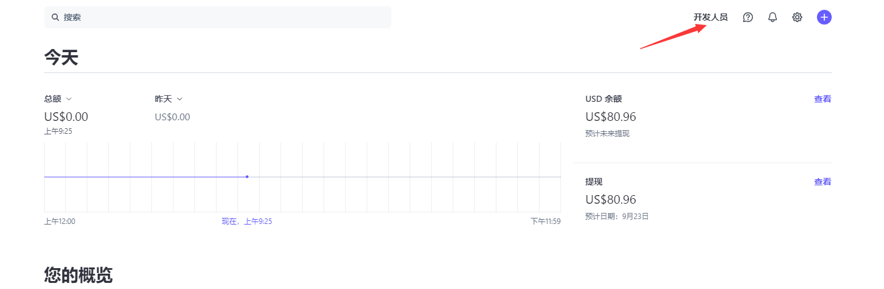Viewport: 884px width, 289px height.
Task: Open the 开发人员 developers menu
Action: (711, 17)
